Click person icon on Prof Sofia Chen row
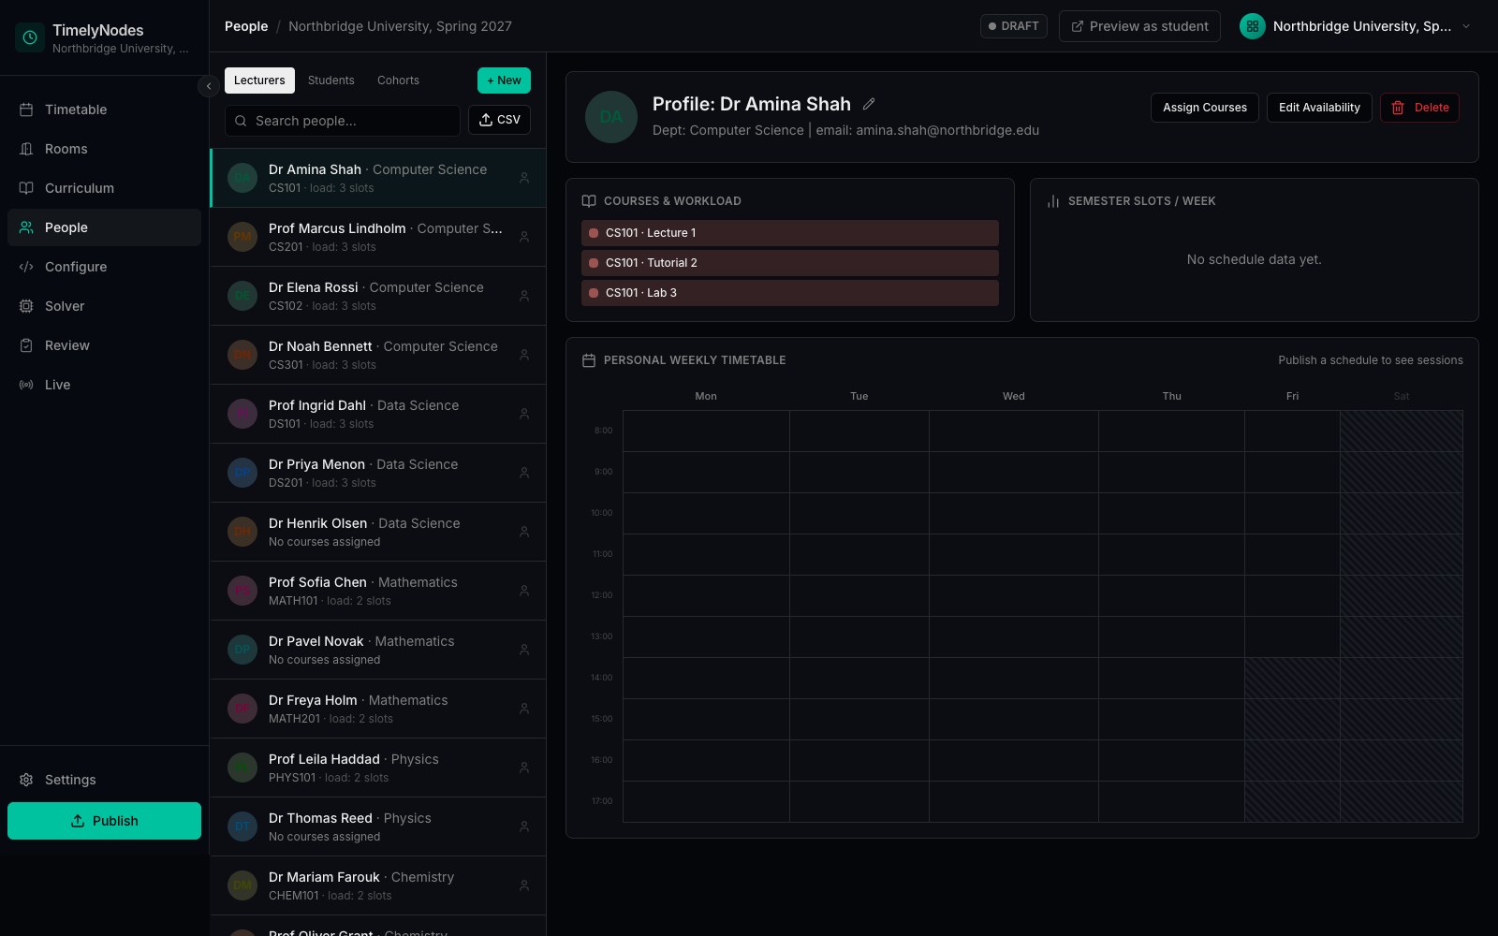Screen dimensions: 1498x936 pos(524,591)
